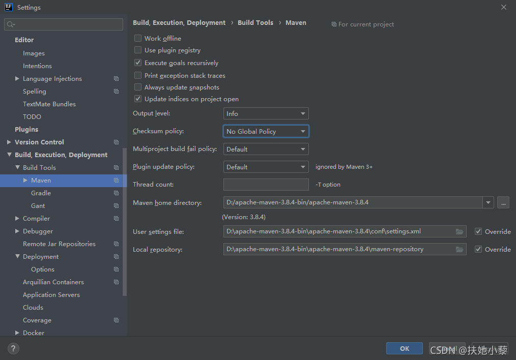Expand the Compiler node

pos(17,218)
